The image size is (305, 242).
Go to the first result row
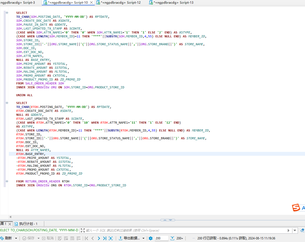[x=87, y=238]
